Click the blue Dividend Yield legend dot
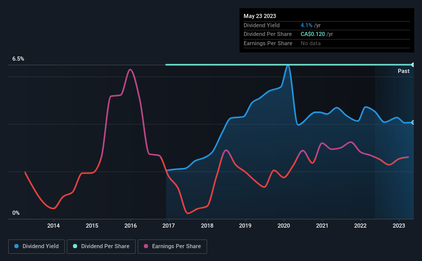The image size is (422, 261). [16, 246]
